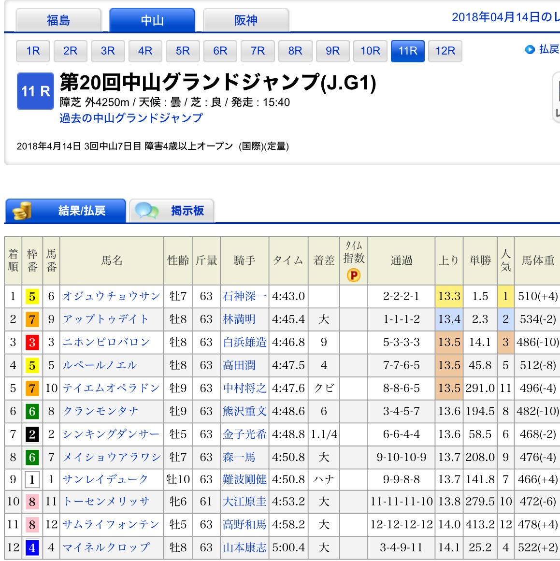Click the yellow frame number 5 swatch in row one

(x=32, y=297)
